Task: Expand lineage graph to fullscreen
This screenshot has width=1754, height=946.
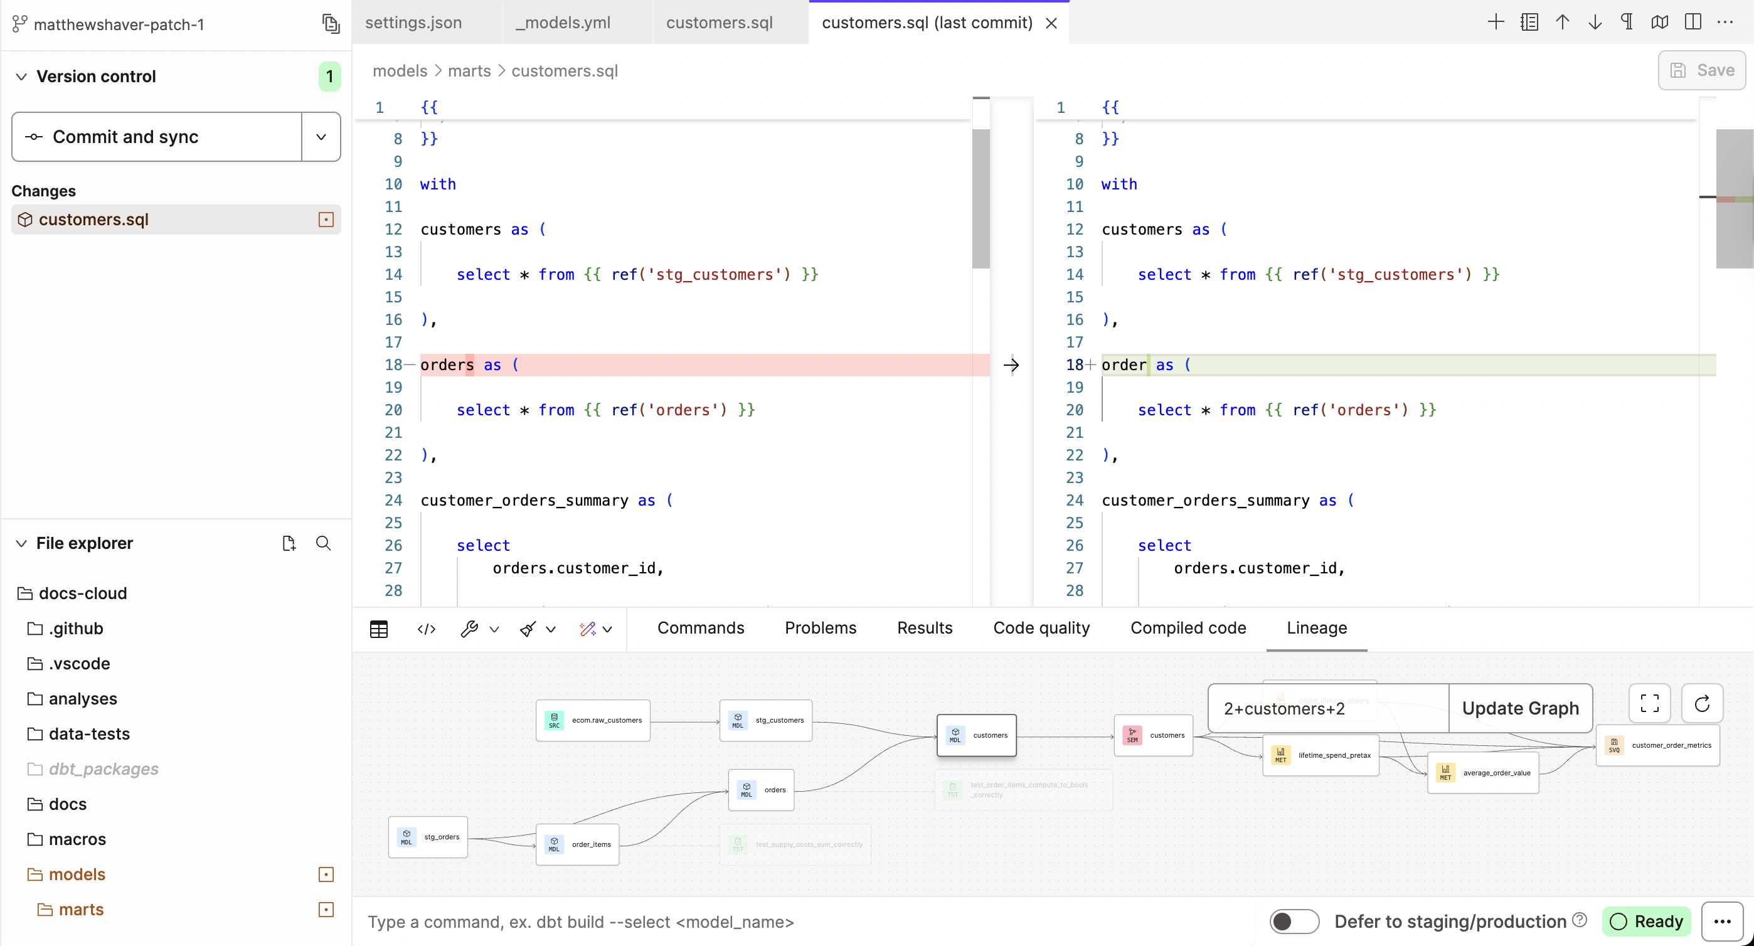Action: [1649, 703]
